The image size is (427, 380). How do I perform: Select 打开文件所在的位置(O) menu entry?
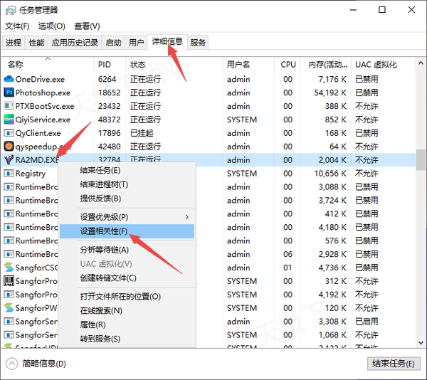(120, 296)
